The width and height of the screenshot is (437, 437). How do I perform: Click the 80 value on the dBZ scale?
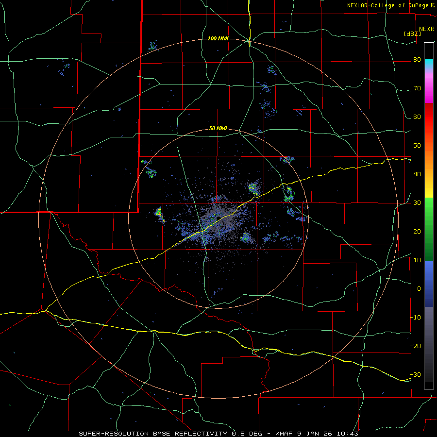[417, 60]
